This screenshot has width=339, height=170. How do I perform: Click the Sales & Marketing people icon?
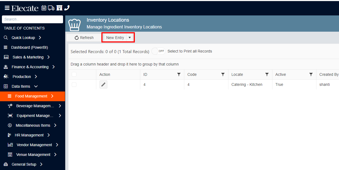(x=6, y=57)
